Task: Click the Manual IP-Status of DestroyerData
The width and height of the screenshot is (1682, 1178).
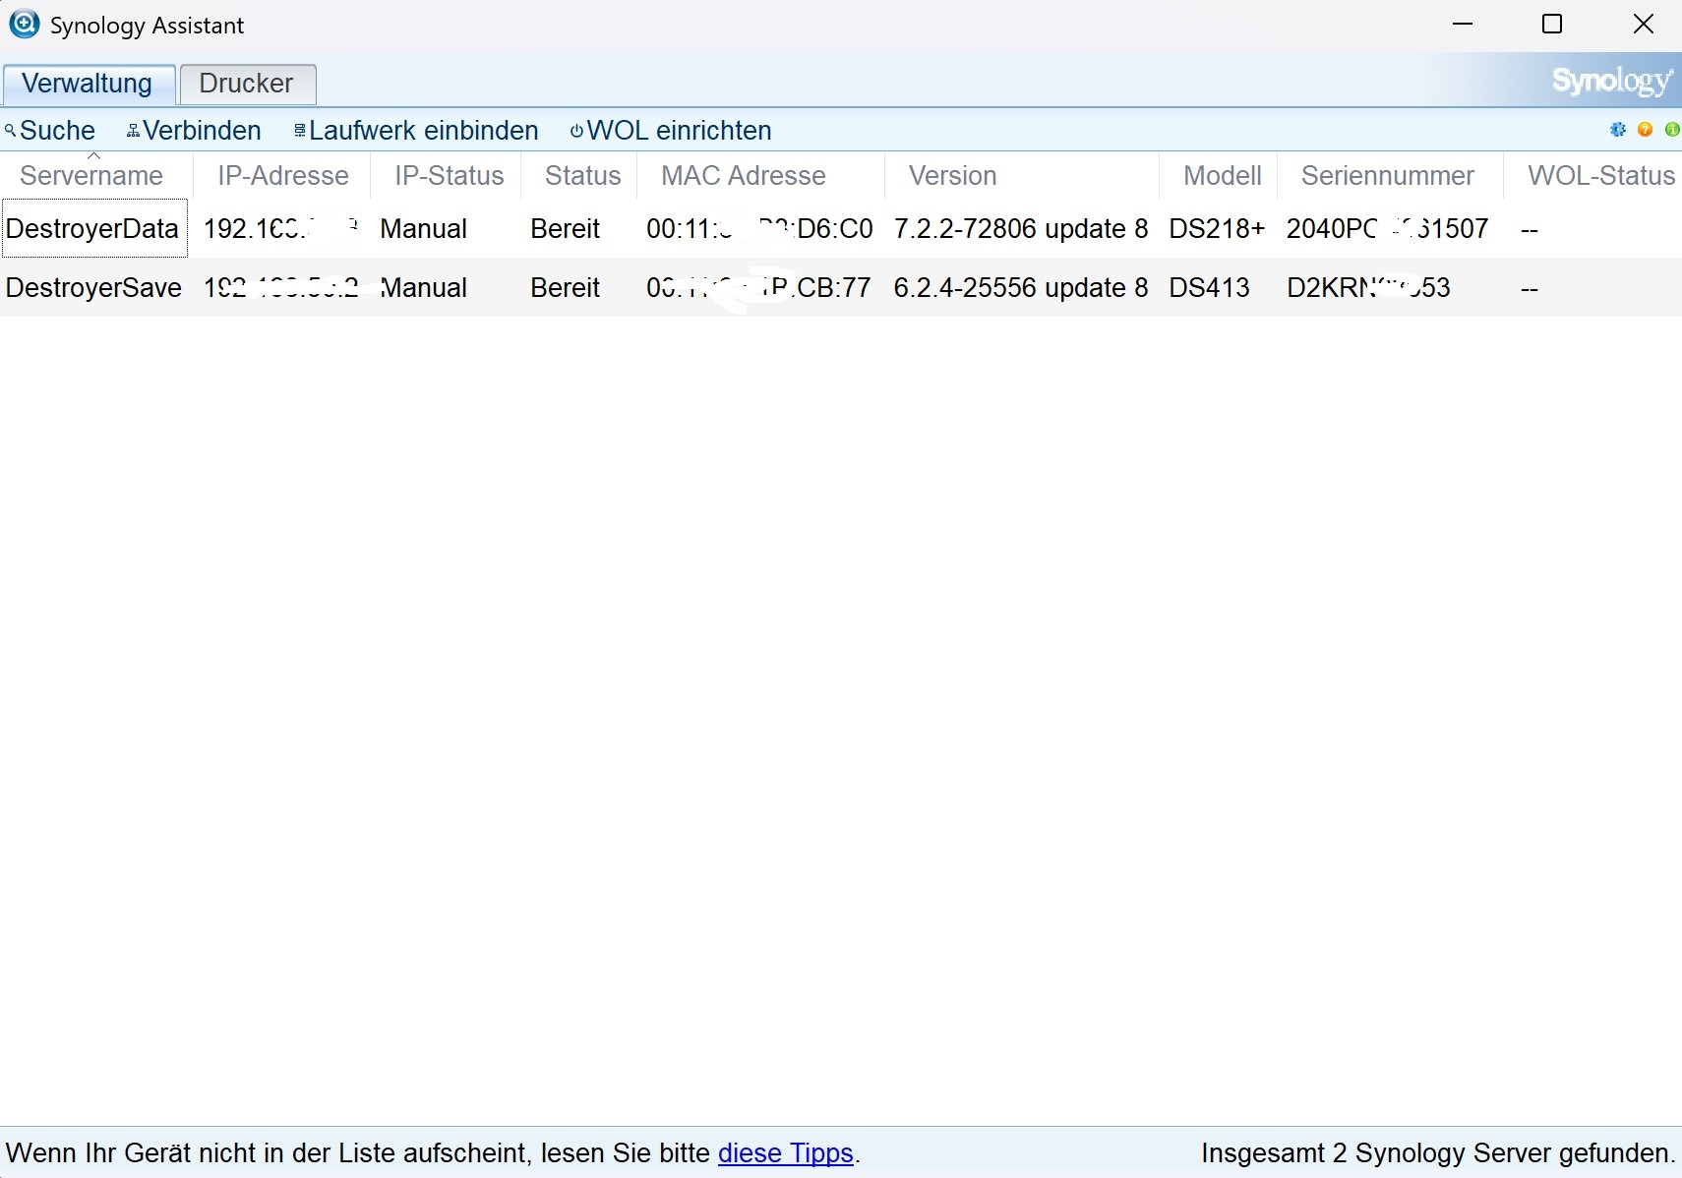Action: [424, 229]
